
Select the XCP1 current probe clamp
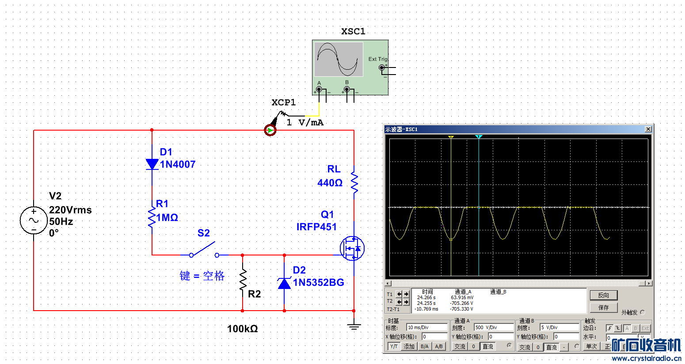click(270, 130)
